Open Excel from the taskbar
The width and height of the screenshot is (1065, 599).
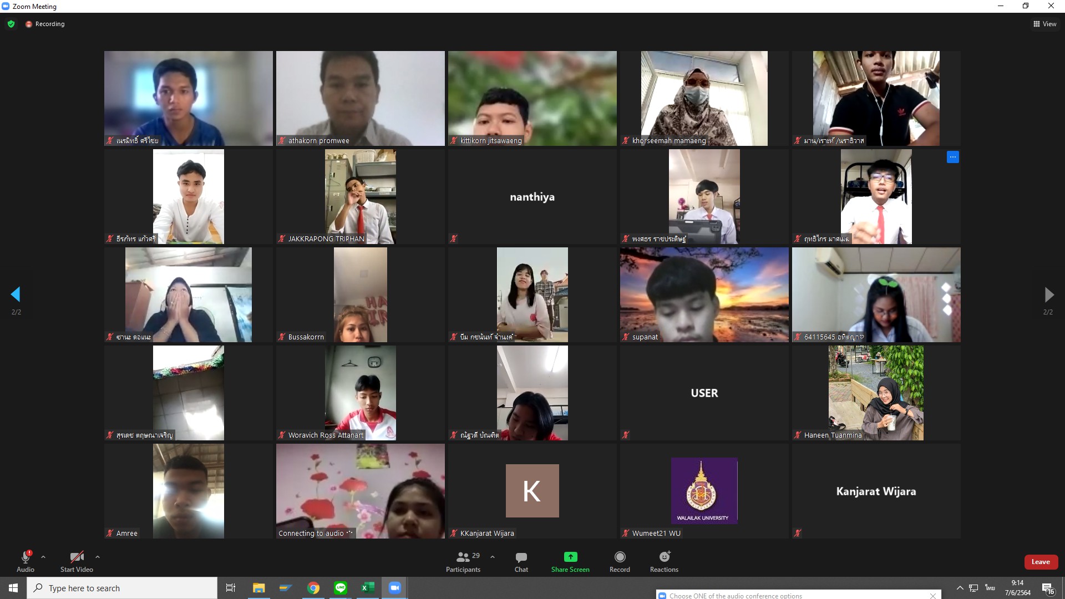click(x=368, y=588)
